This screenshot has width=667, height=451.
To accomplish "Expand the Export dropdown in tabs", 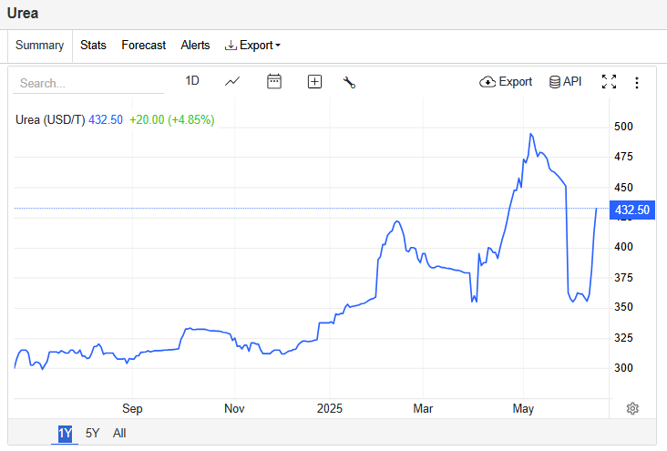I will [x=252, y=46].
